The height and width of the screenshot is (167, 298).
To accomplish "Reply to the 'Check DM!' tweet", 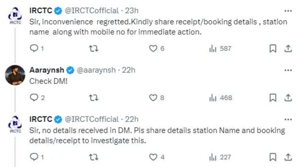I will tap(34, 98).
